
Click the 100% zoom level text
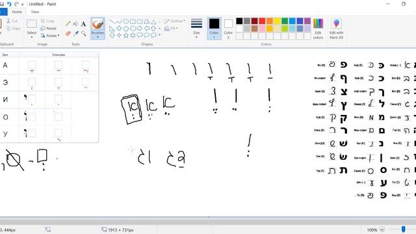tap(372, 230)
